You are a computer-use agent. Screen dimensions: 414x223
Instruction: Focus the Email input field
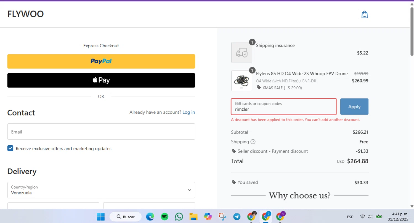click(x=101, y=132)
